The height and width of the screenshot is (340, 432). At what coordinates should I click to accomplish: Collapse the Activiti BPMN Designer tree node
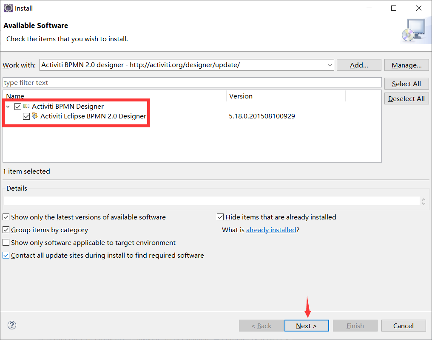coord(8,107)
